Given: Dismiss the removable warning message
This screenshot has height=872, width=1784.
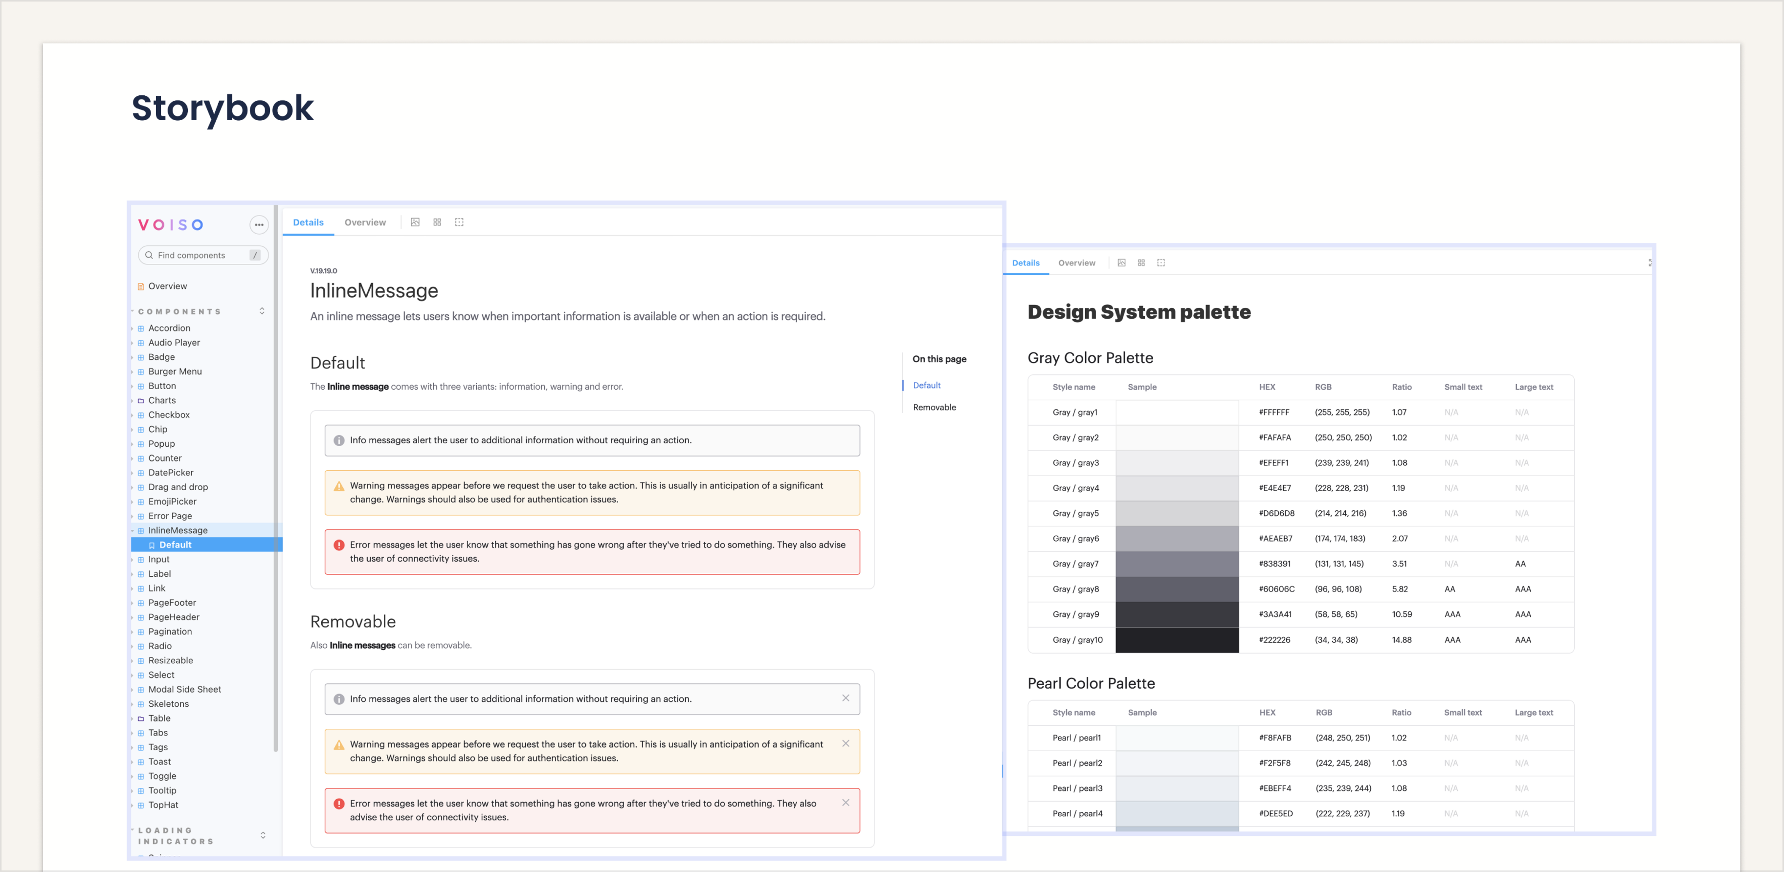Looking at the screenshot, I should click(846, 743).
